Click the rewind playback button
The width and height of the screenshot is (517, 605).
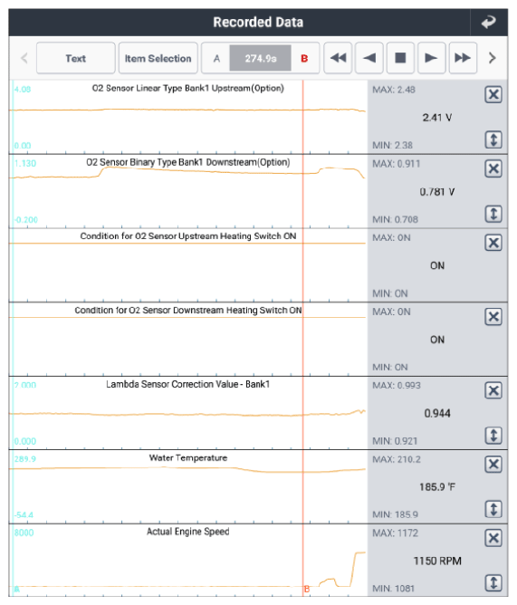tap(338, 58)
